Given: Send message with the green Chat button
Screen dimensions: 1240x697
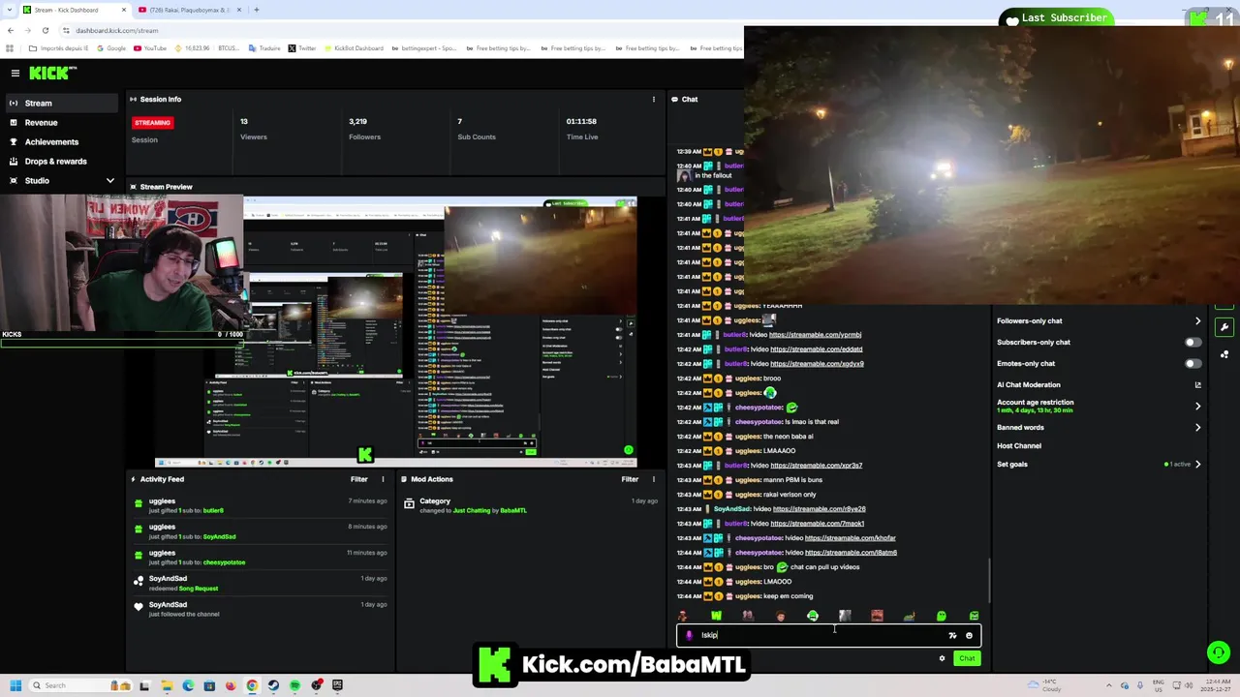Looking at the screenshot, I should 967,658.
